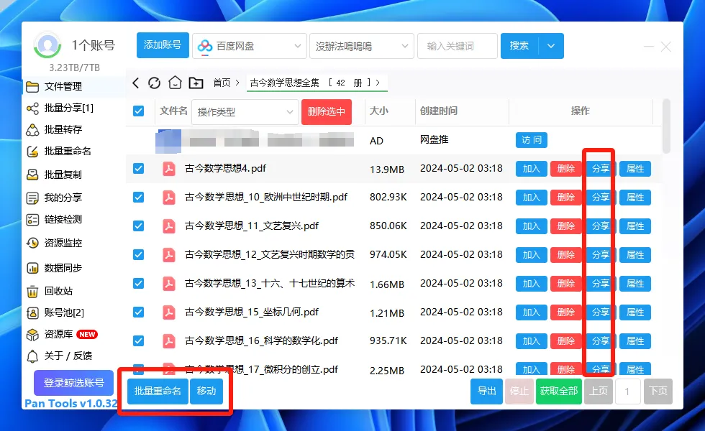705x431 pixels.
Task: Click the PDF icon of 古今数学思想_15_坐标几何.pdf
Action: click(x=169, y=312)
